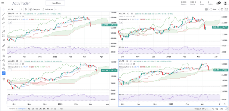This screenshot has width=229, height=111.
Task: Take a chart snapshot with camera icon
Action: pos(226,9)
